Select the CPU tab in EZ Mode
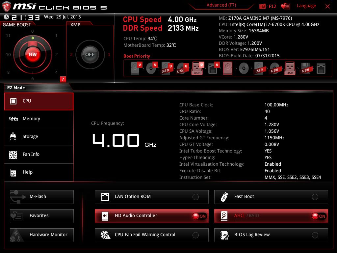337x253 pixels. [x=39, y=101]
